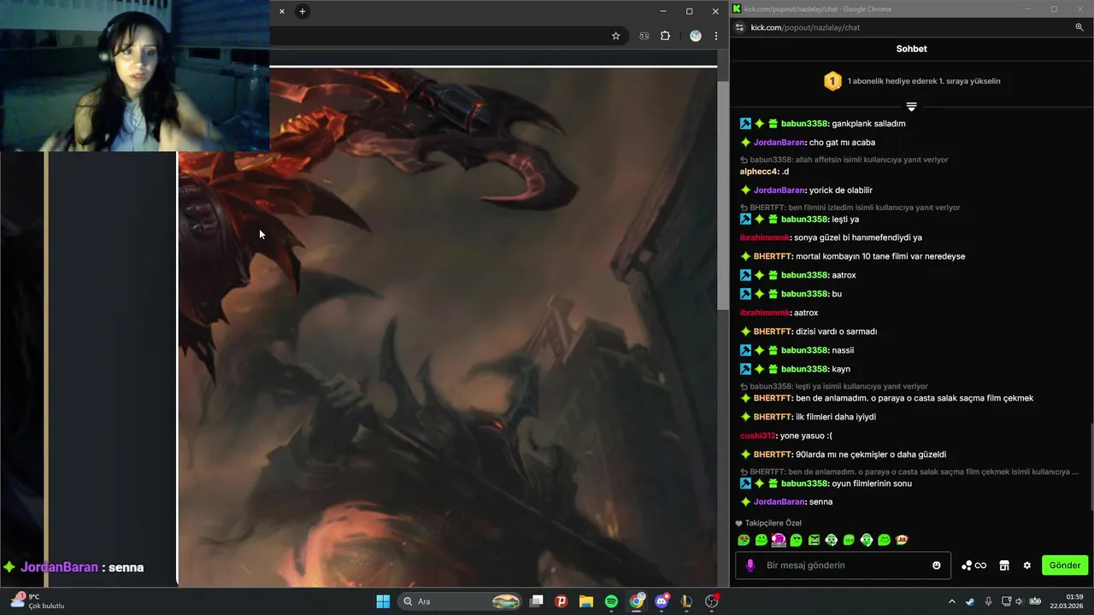Open the OBS Studio taskbar icon
The image size is (1094, 615).
[x=712, y=601]
